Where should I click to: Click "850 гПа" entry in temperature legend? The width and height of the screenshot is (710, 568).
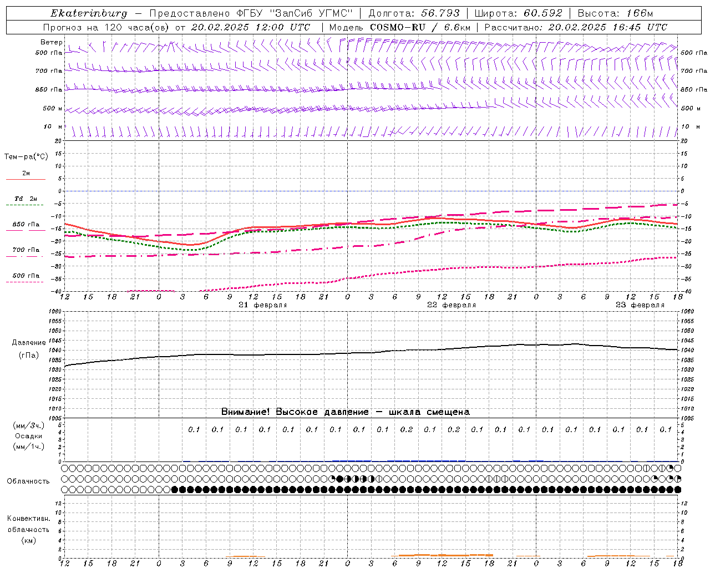(x=26, y=225)
